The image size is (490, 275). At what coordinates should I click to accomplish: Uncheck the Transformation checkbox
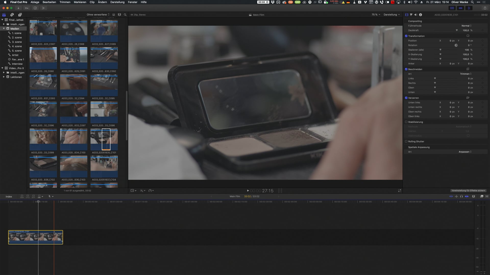[406, 36]
